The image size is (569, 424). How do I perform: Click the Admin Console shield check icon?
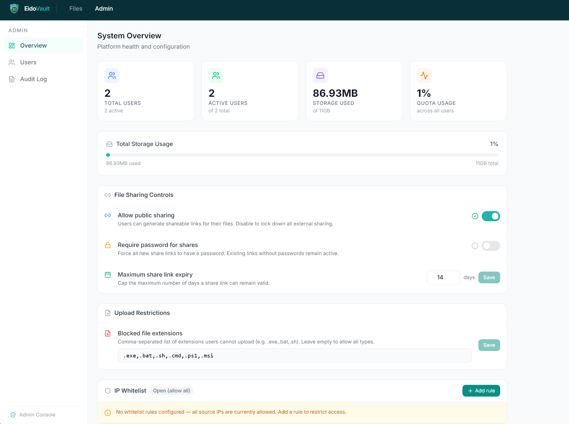(x=13, y=415)
